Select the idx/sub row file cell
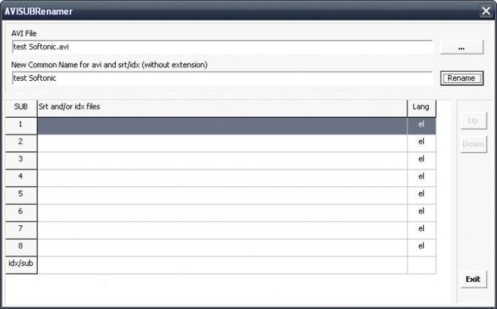Viewport: 497px width, 309px height. click(222, 264)
